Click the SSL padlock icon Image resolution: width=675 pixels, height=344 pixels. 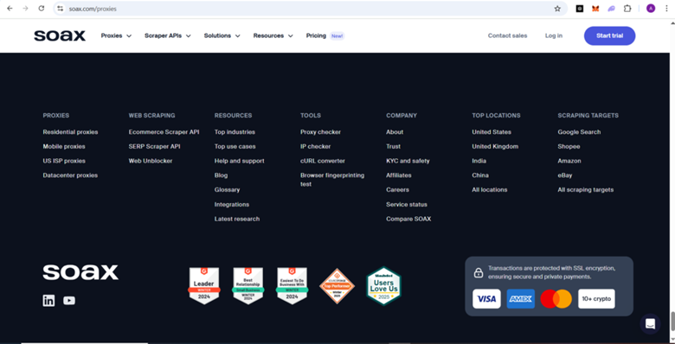[479, 272]
